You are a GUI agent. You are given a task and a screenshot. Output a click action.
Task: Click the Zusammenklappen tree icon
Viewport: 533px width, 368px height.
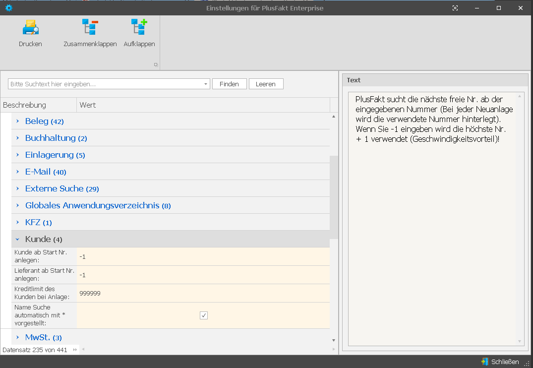[x=90, y=27]
